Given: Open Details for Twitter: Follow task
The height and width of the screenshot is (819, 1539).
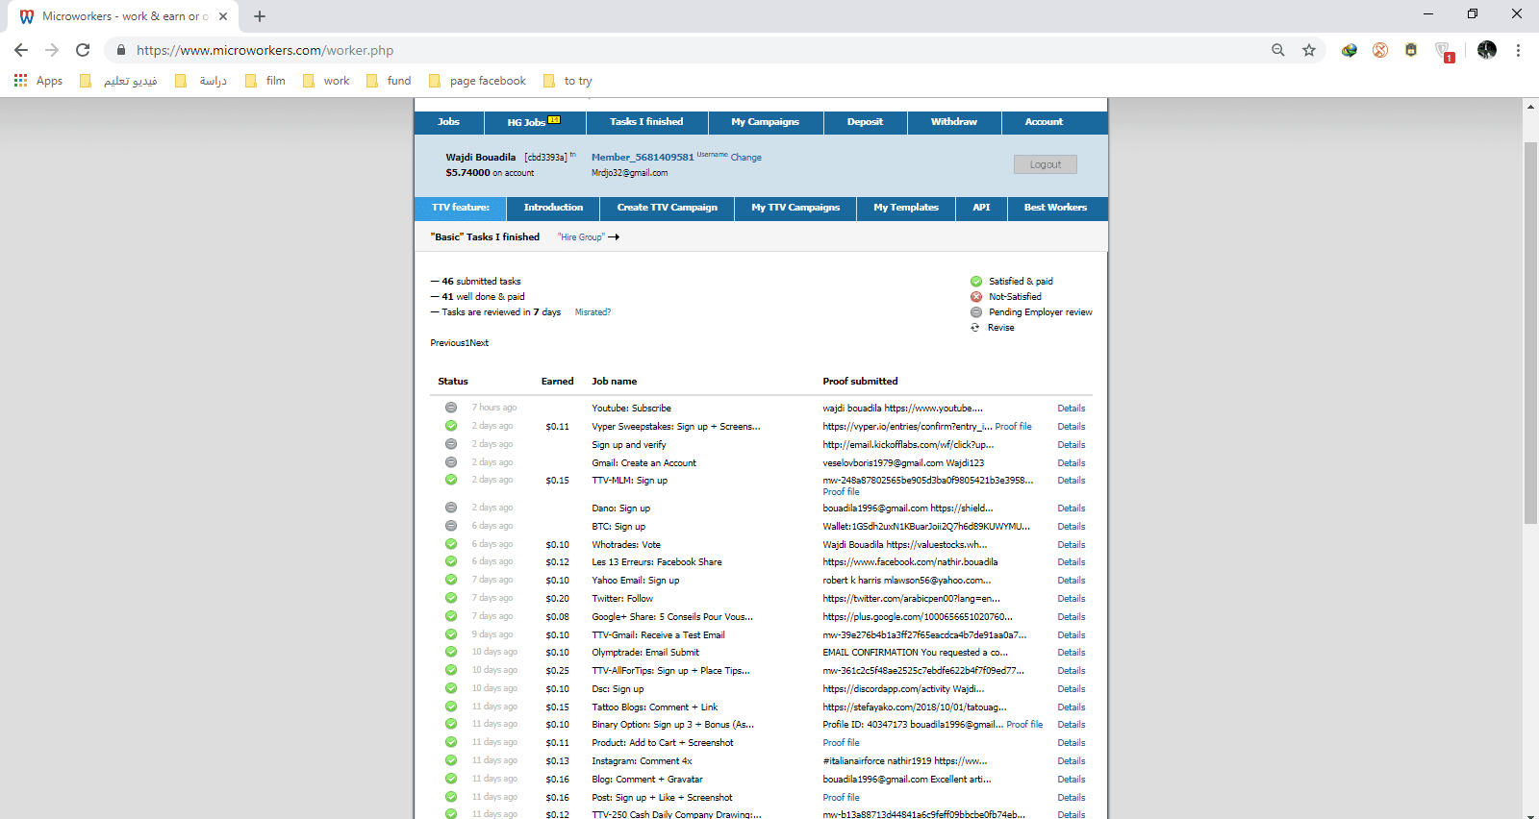Looking at the screenshot, I should [x=1072, y=599].
